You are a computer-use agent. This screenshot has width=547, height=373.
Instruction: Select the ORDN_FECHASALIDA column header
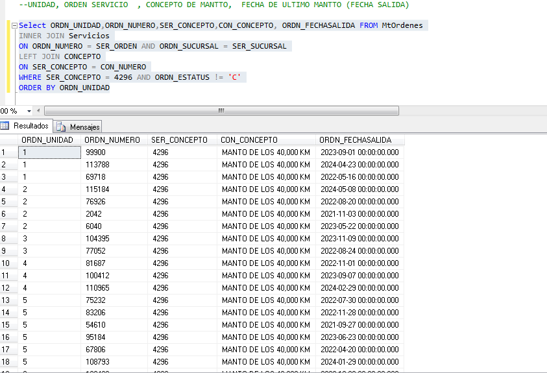360,140
